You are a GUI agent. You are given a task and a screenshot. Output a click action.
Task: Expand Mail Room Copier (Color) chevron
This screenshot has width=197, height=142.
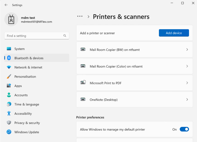(187, 66)
